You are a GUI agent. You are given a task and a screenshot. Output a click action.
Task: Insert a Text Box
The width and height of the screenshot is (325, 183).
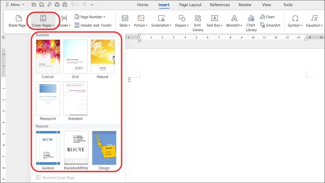[214, 21]
